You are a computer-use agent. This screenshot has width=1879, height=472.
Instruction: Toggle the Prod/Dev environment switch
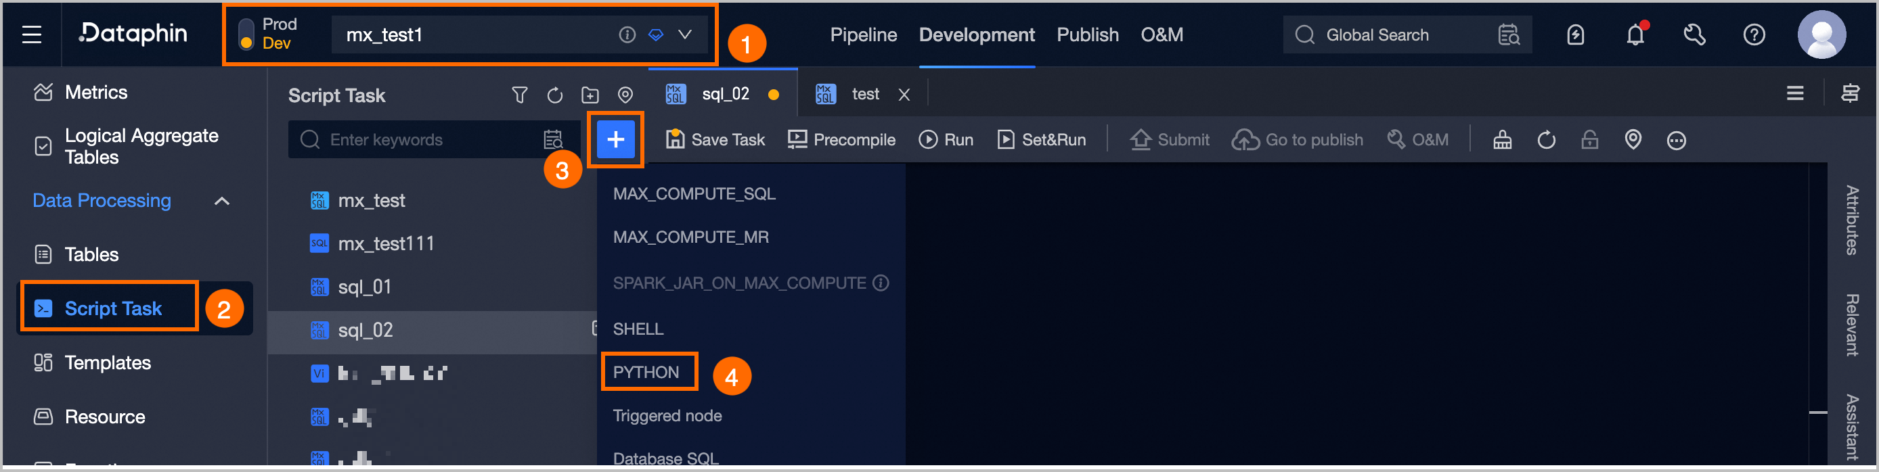tap(246, 34)
